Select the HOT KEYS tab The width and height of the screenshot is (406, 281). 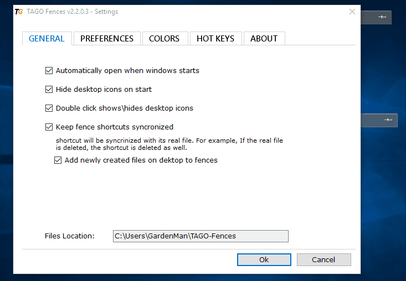tap(215, 39)
